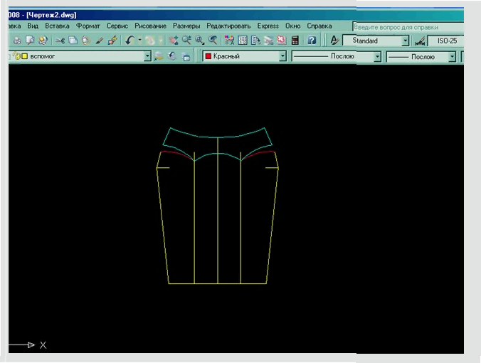Open the Рисование menu

(149, 26)
